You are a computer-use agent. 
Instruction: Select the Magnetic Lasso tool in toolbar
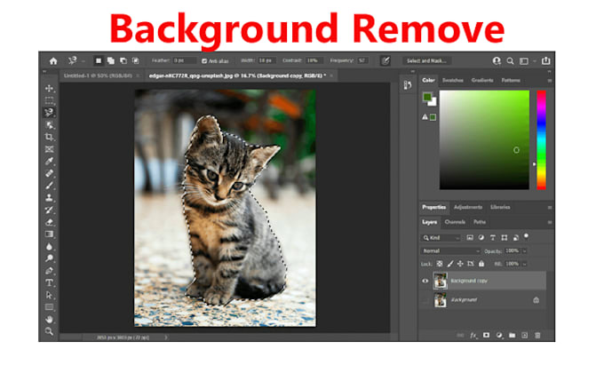pyautogui.click(x=49, y=113)
